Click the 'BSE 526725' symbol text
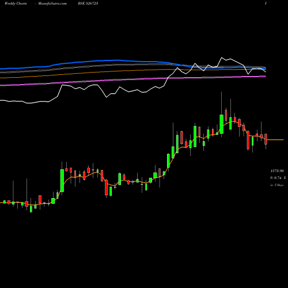 [x=88, y=3]
